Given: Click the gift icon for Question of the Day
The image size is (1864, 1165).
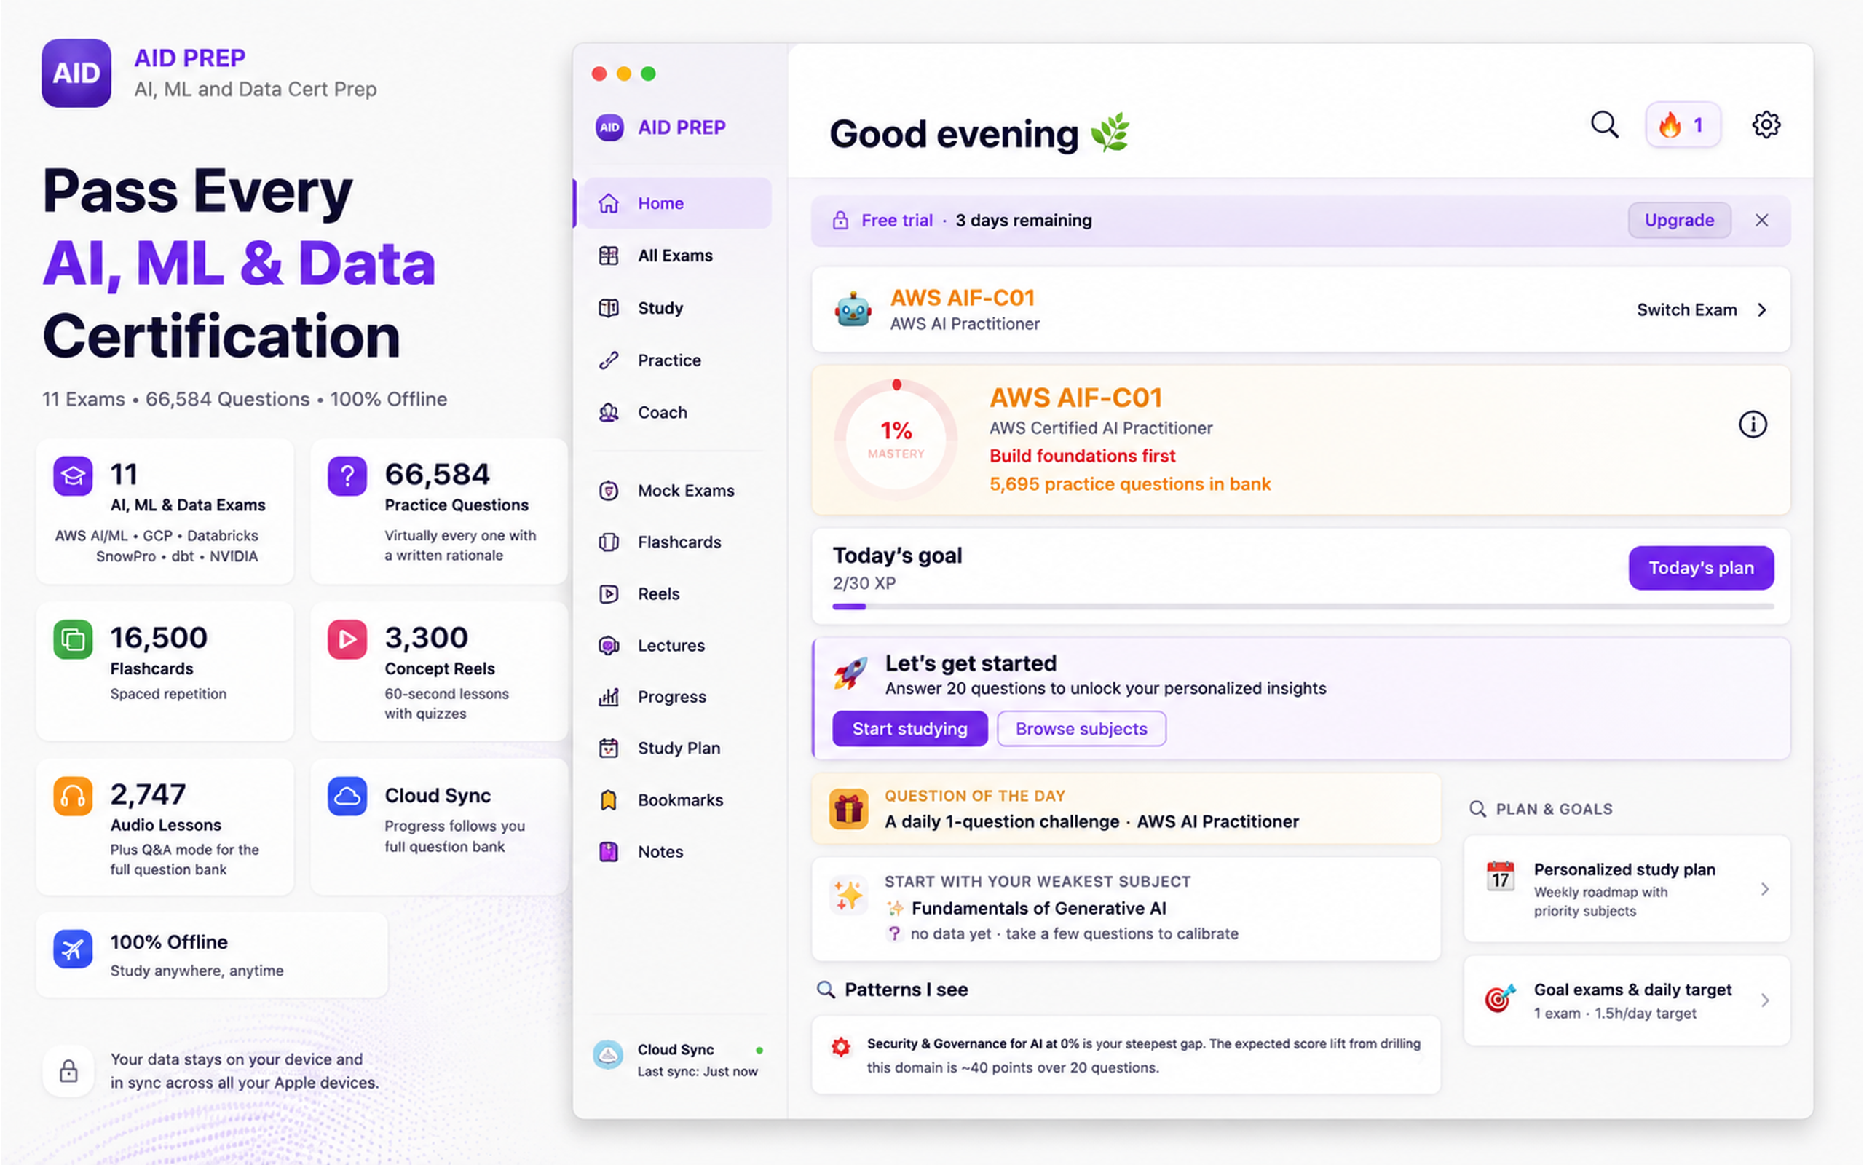Looking at the screenshot, I should coord(848,809).
